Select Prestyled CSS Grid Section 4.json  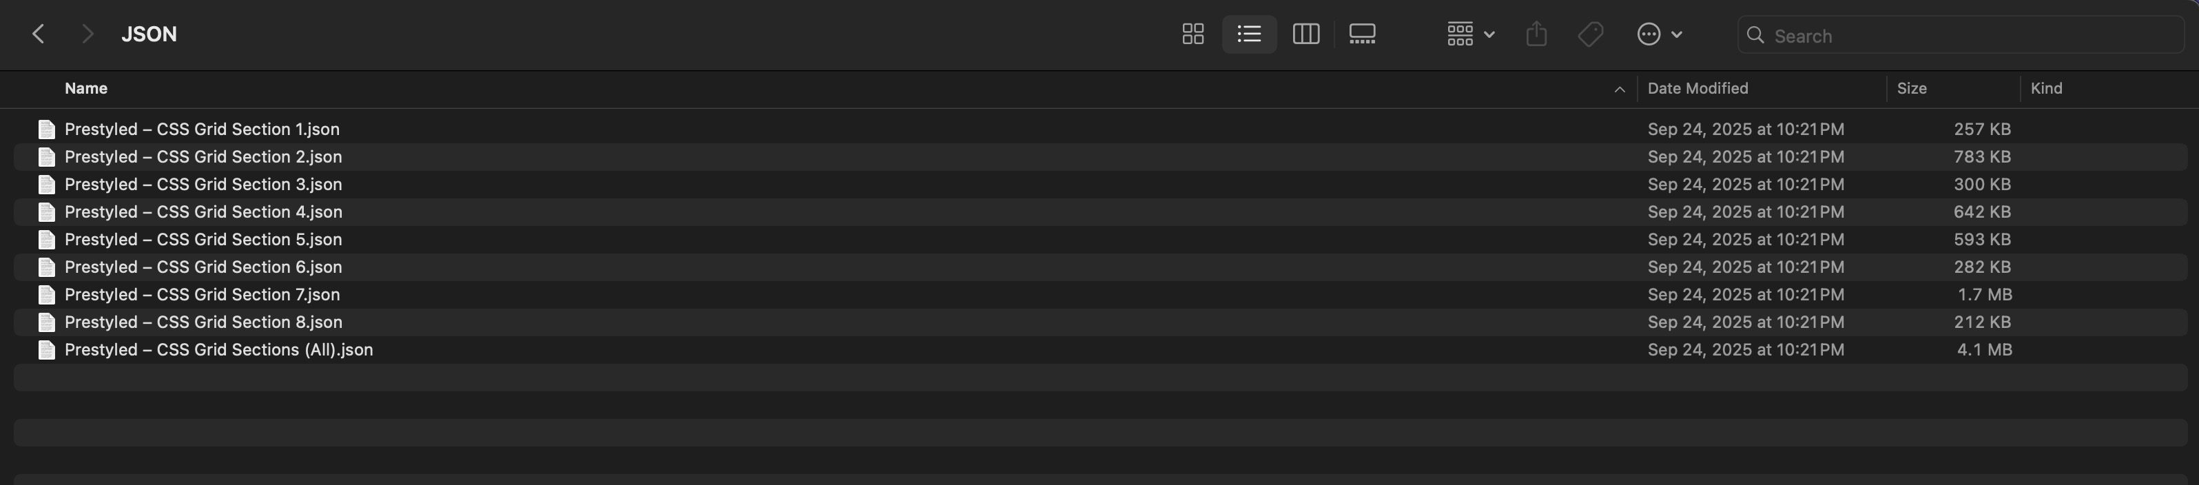tap(203, 211)
